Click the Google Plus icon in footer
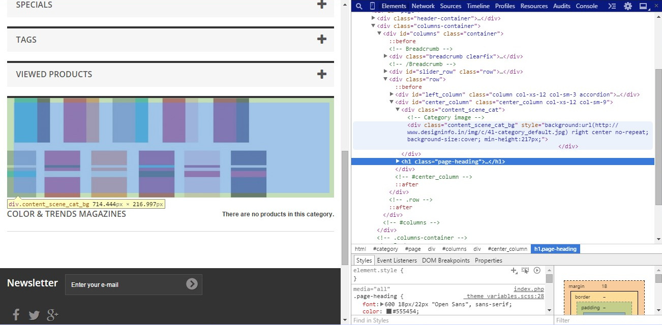This screenshot has width=662, height=325. coord(52,315)
